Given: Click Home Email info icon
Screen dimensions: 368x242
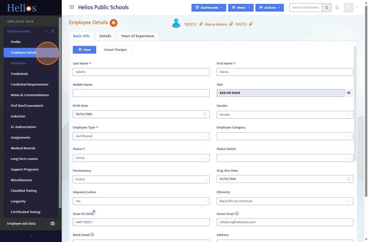Looking at the screenshot, I should click(237, 214).
